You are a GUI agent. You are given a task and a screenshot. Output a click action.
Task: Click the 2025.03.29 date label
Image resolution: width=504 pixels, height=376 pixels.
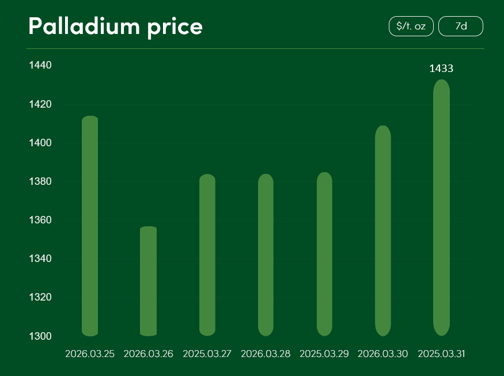coord(324,354)
